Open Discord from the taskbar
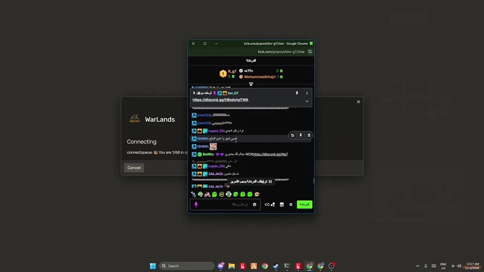Image resolution: width=484 pixels, height=272 pixels. [221, 266]
